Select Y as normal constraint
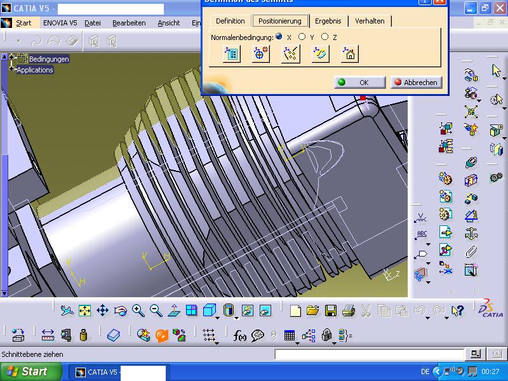 point(302,37)
